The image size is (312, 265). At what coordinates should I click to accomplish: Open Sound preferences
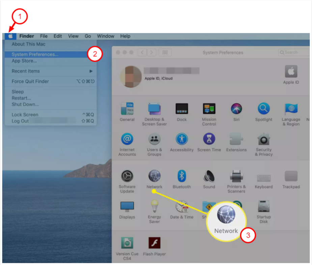click(x=209, y=176)
